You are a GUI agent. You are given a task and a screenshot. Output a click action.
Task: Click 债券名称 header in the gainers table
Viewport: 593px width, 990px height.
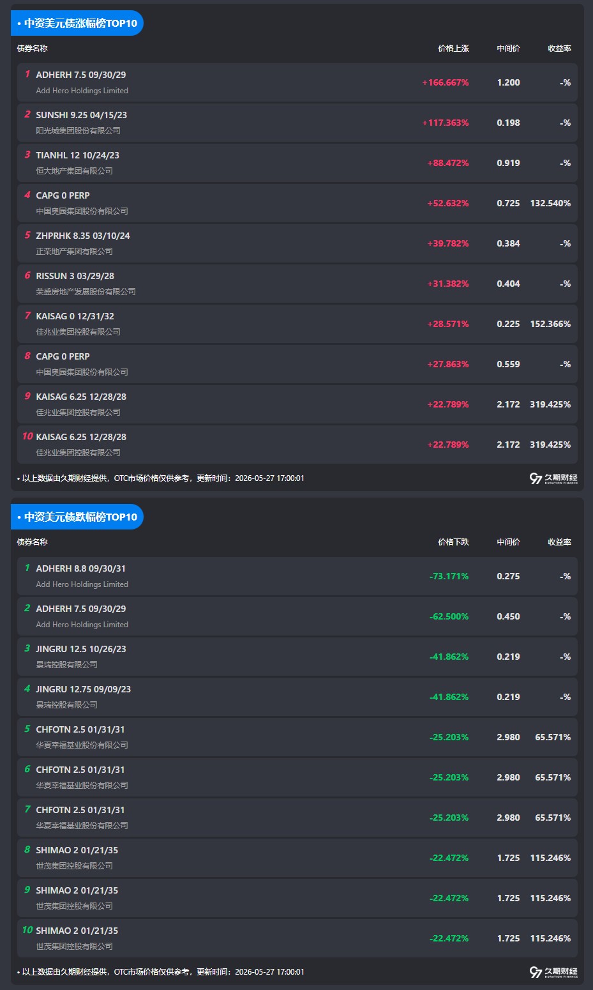click(x=33, y=49)
